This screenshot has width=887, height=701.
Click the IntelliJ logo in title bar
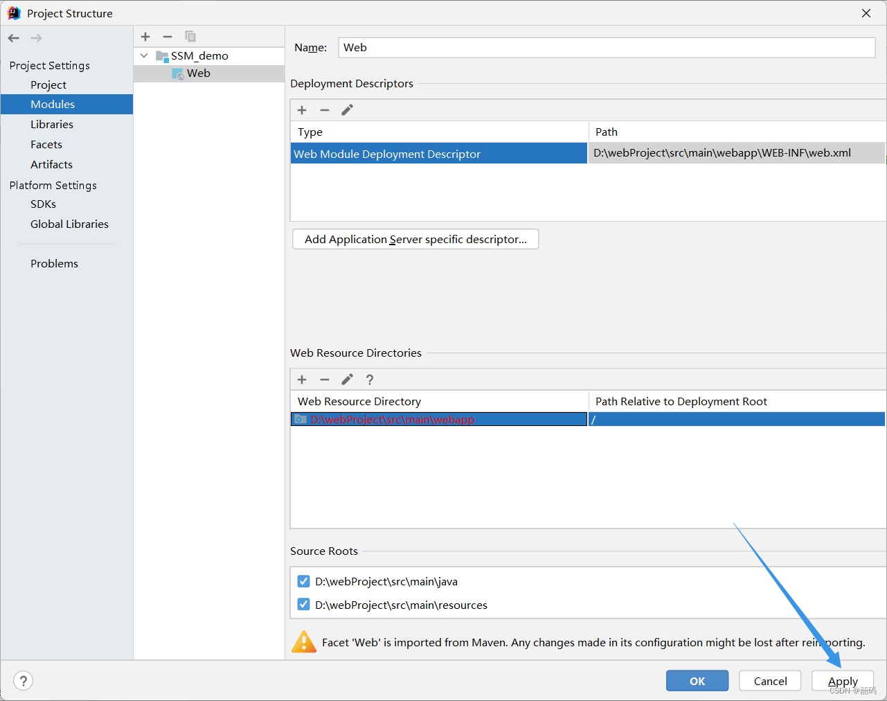tap(14, 13)
